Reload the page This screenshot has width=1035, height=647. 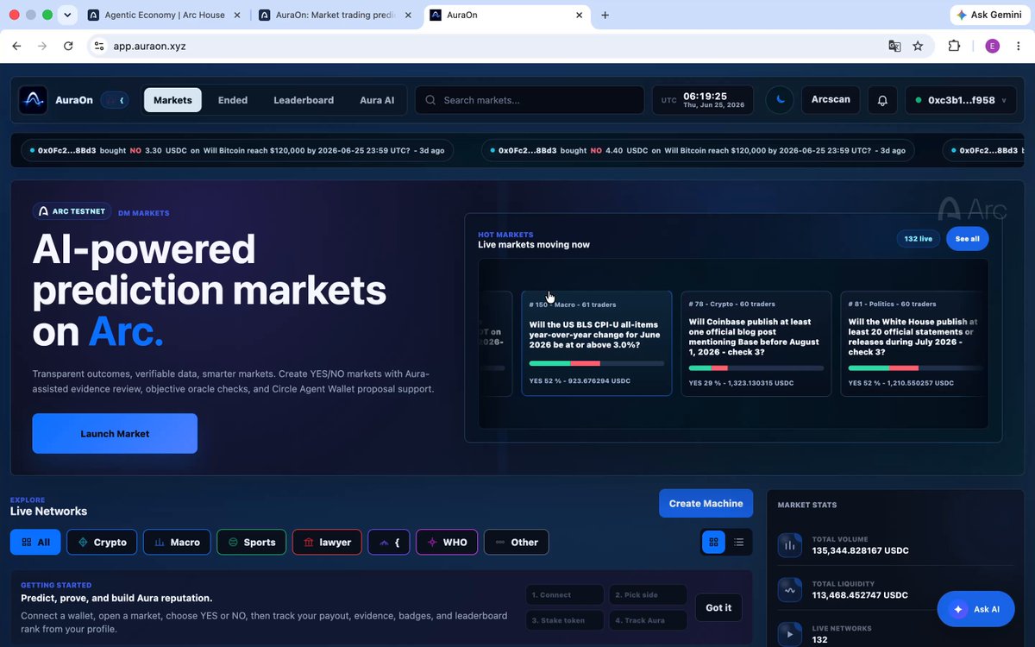coord(69,46)
